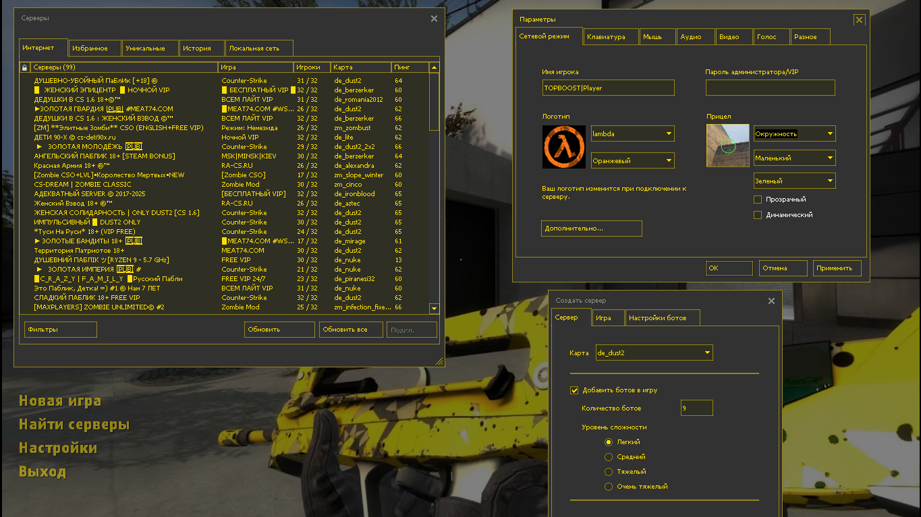Click server list scroll up arrow
The width and height of the screenshot is (921, 517).
[x=434, y=67]
